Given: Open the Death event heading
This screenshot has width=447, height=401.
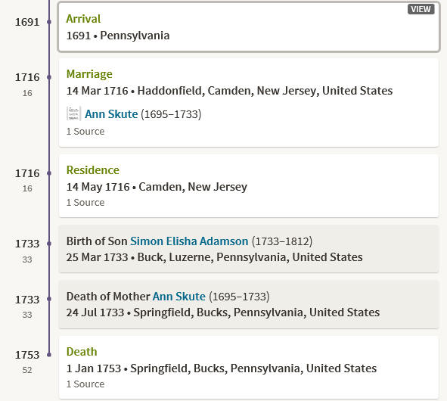Looking at the screenshot, I should (x=82, y=352).
